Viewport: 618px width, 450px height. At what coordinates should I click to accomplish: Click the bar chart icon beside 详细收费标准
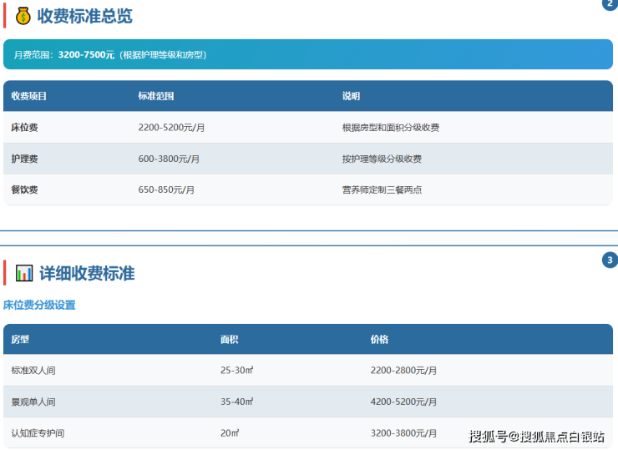coord(24,273)
